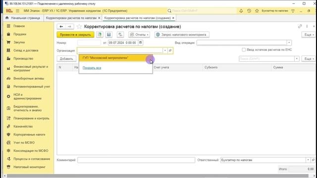This screenshot has height=178, width=317.
Task: Enable Ввод остатков расчетов по ЕНС checkbox
Action: pos(244,49)
